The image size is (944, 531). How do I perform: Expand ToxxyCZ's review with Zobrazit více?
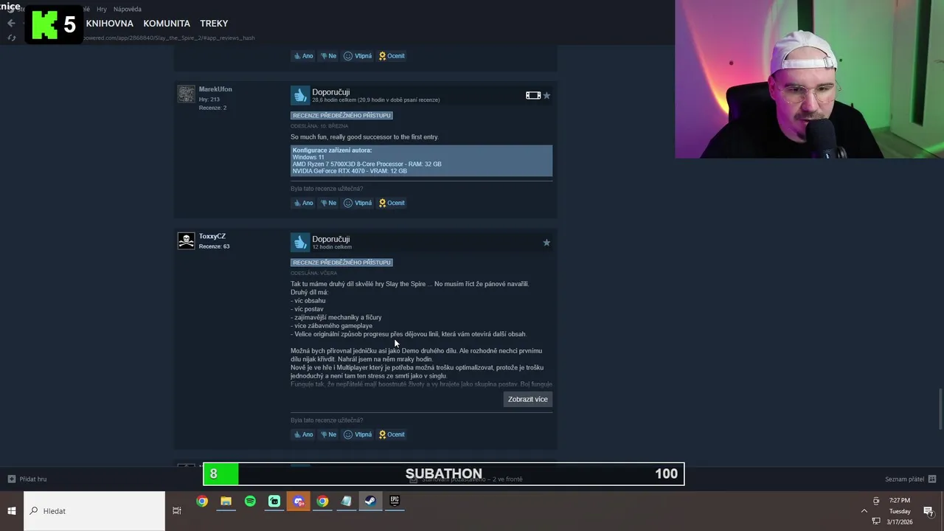528,399
